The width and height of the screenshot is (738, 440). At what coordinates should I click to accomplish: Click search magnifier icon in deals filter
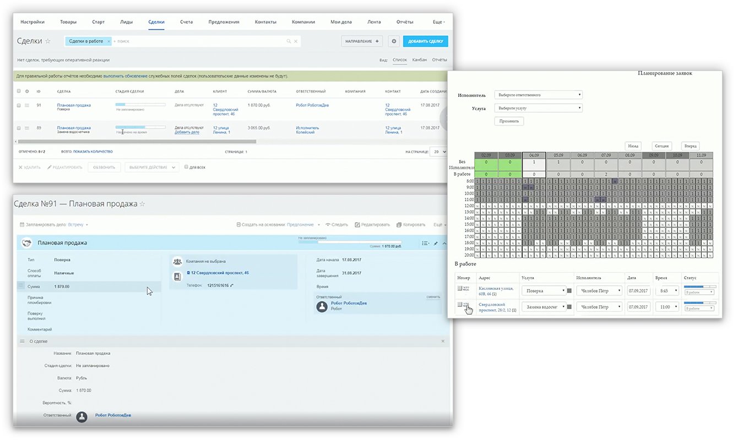[x=288, y=41]
